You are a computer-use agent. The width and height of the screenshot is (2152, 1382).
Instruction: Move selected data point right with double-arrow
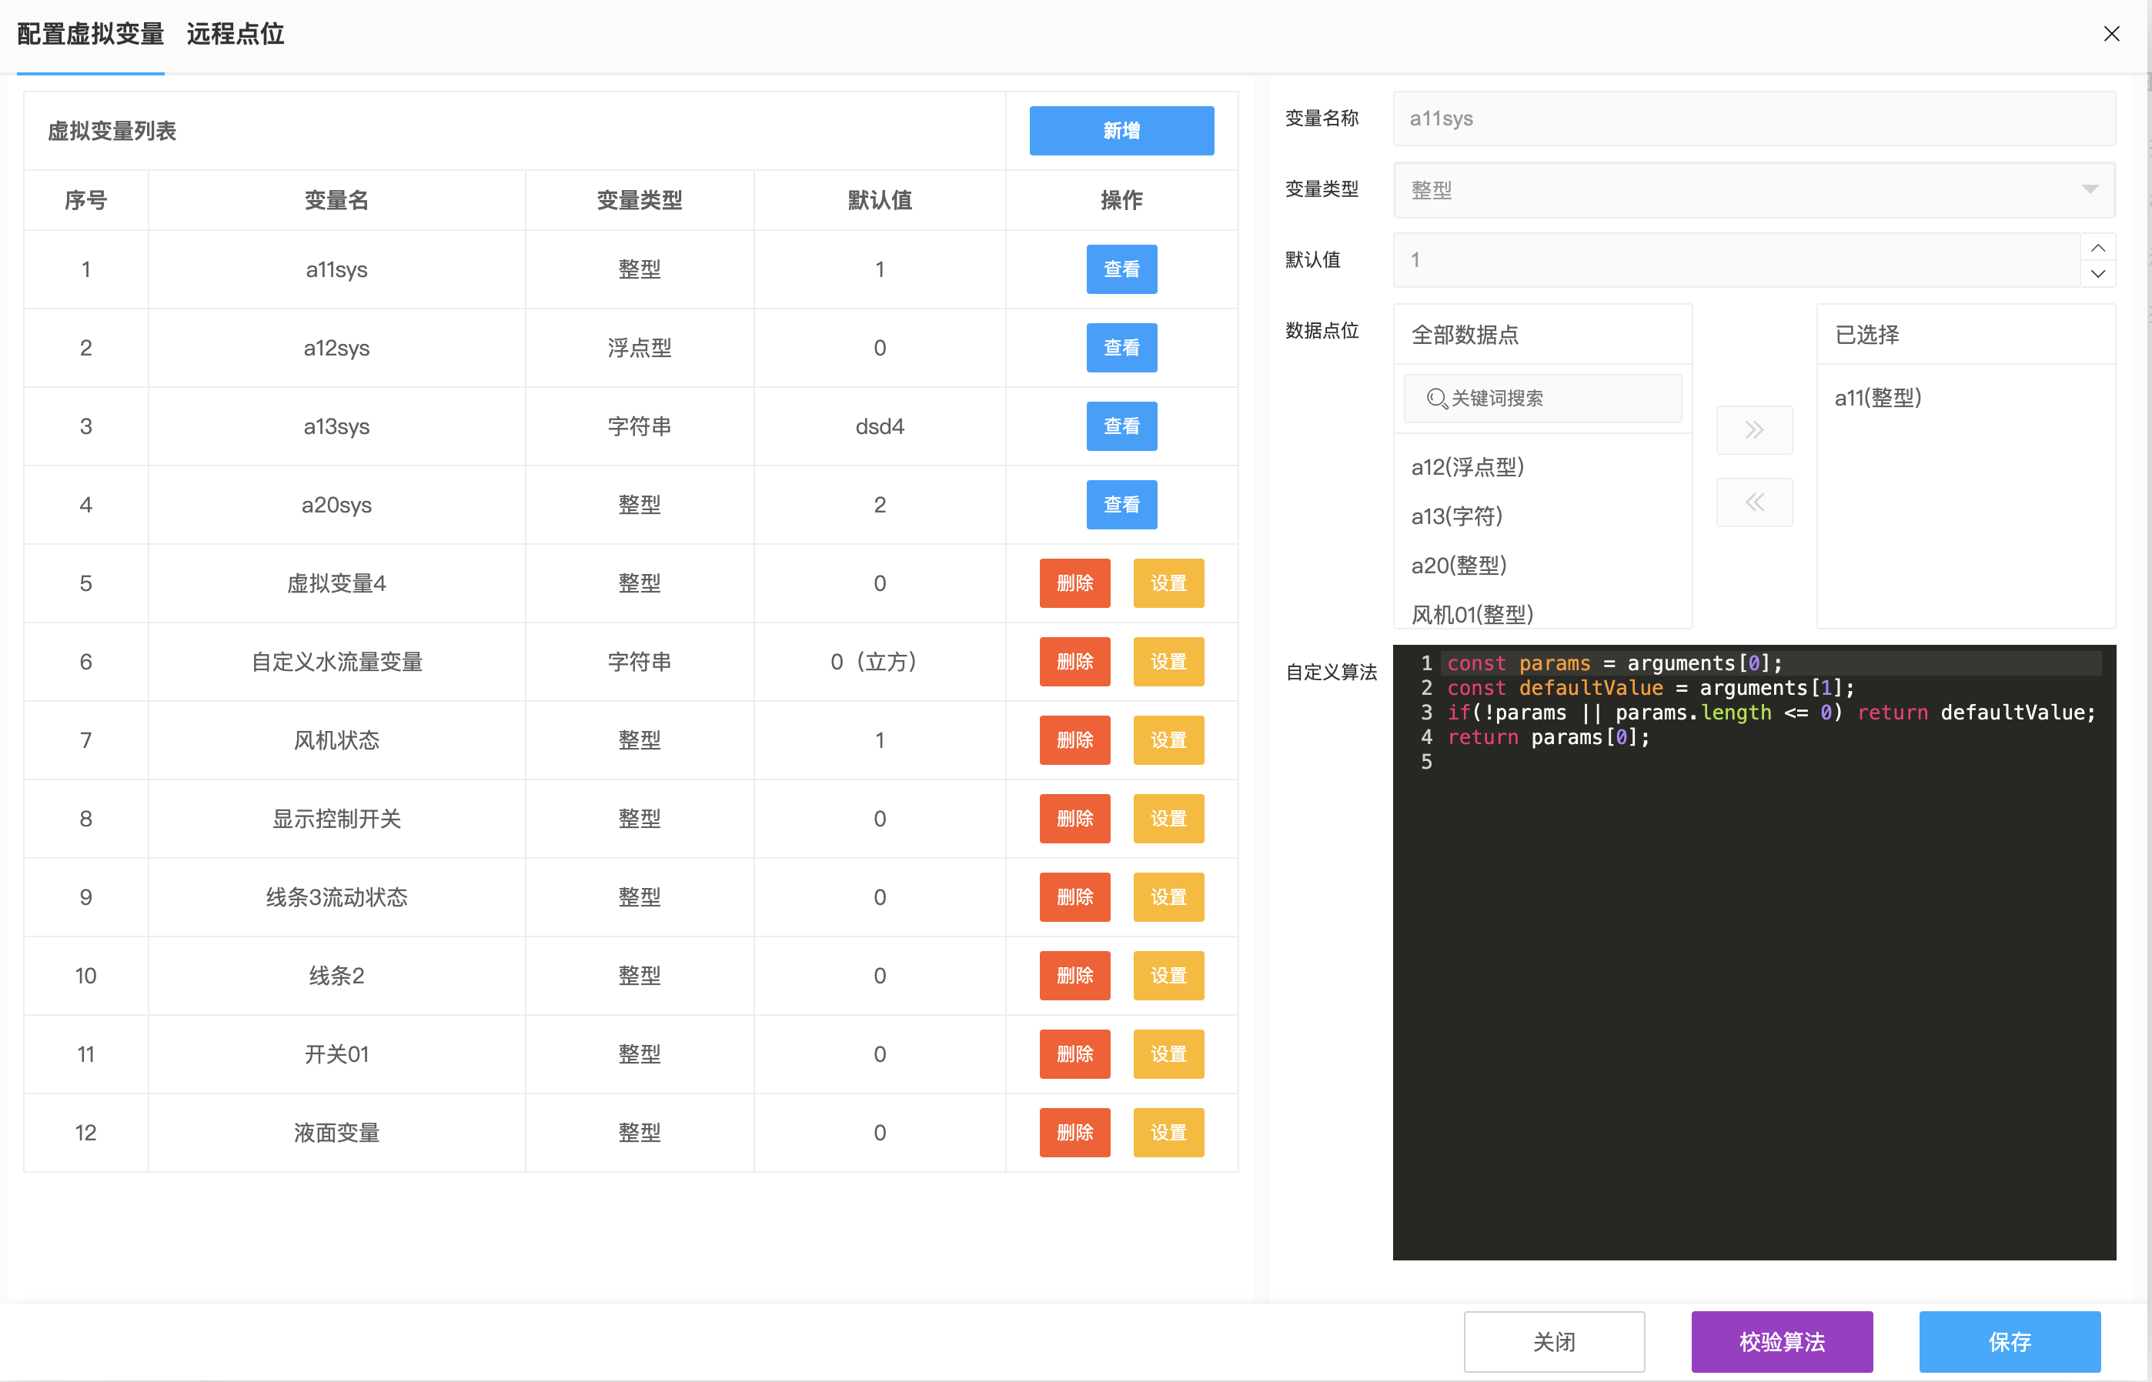tap(1754, 430)
